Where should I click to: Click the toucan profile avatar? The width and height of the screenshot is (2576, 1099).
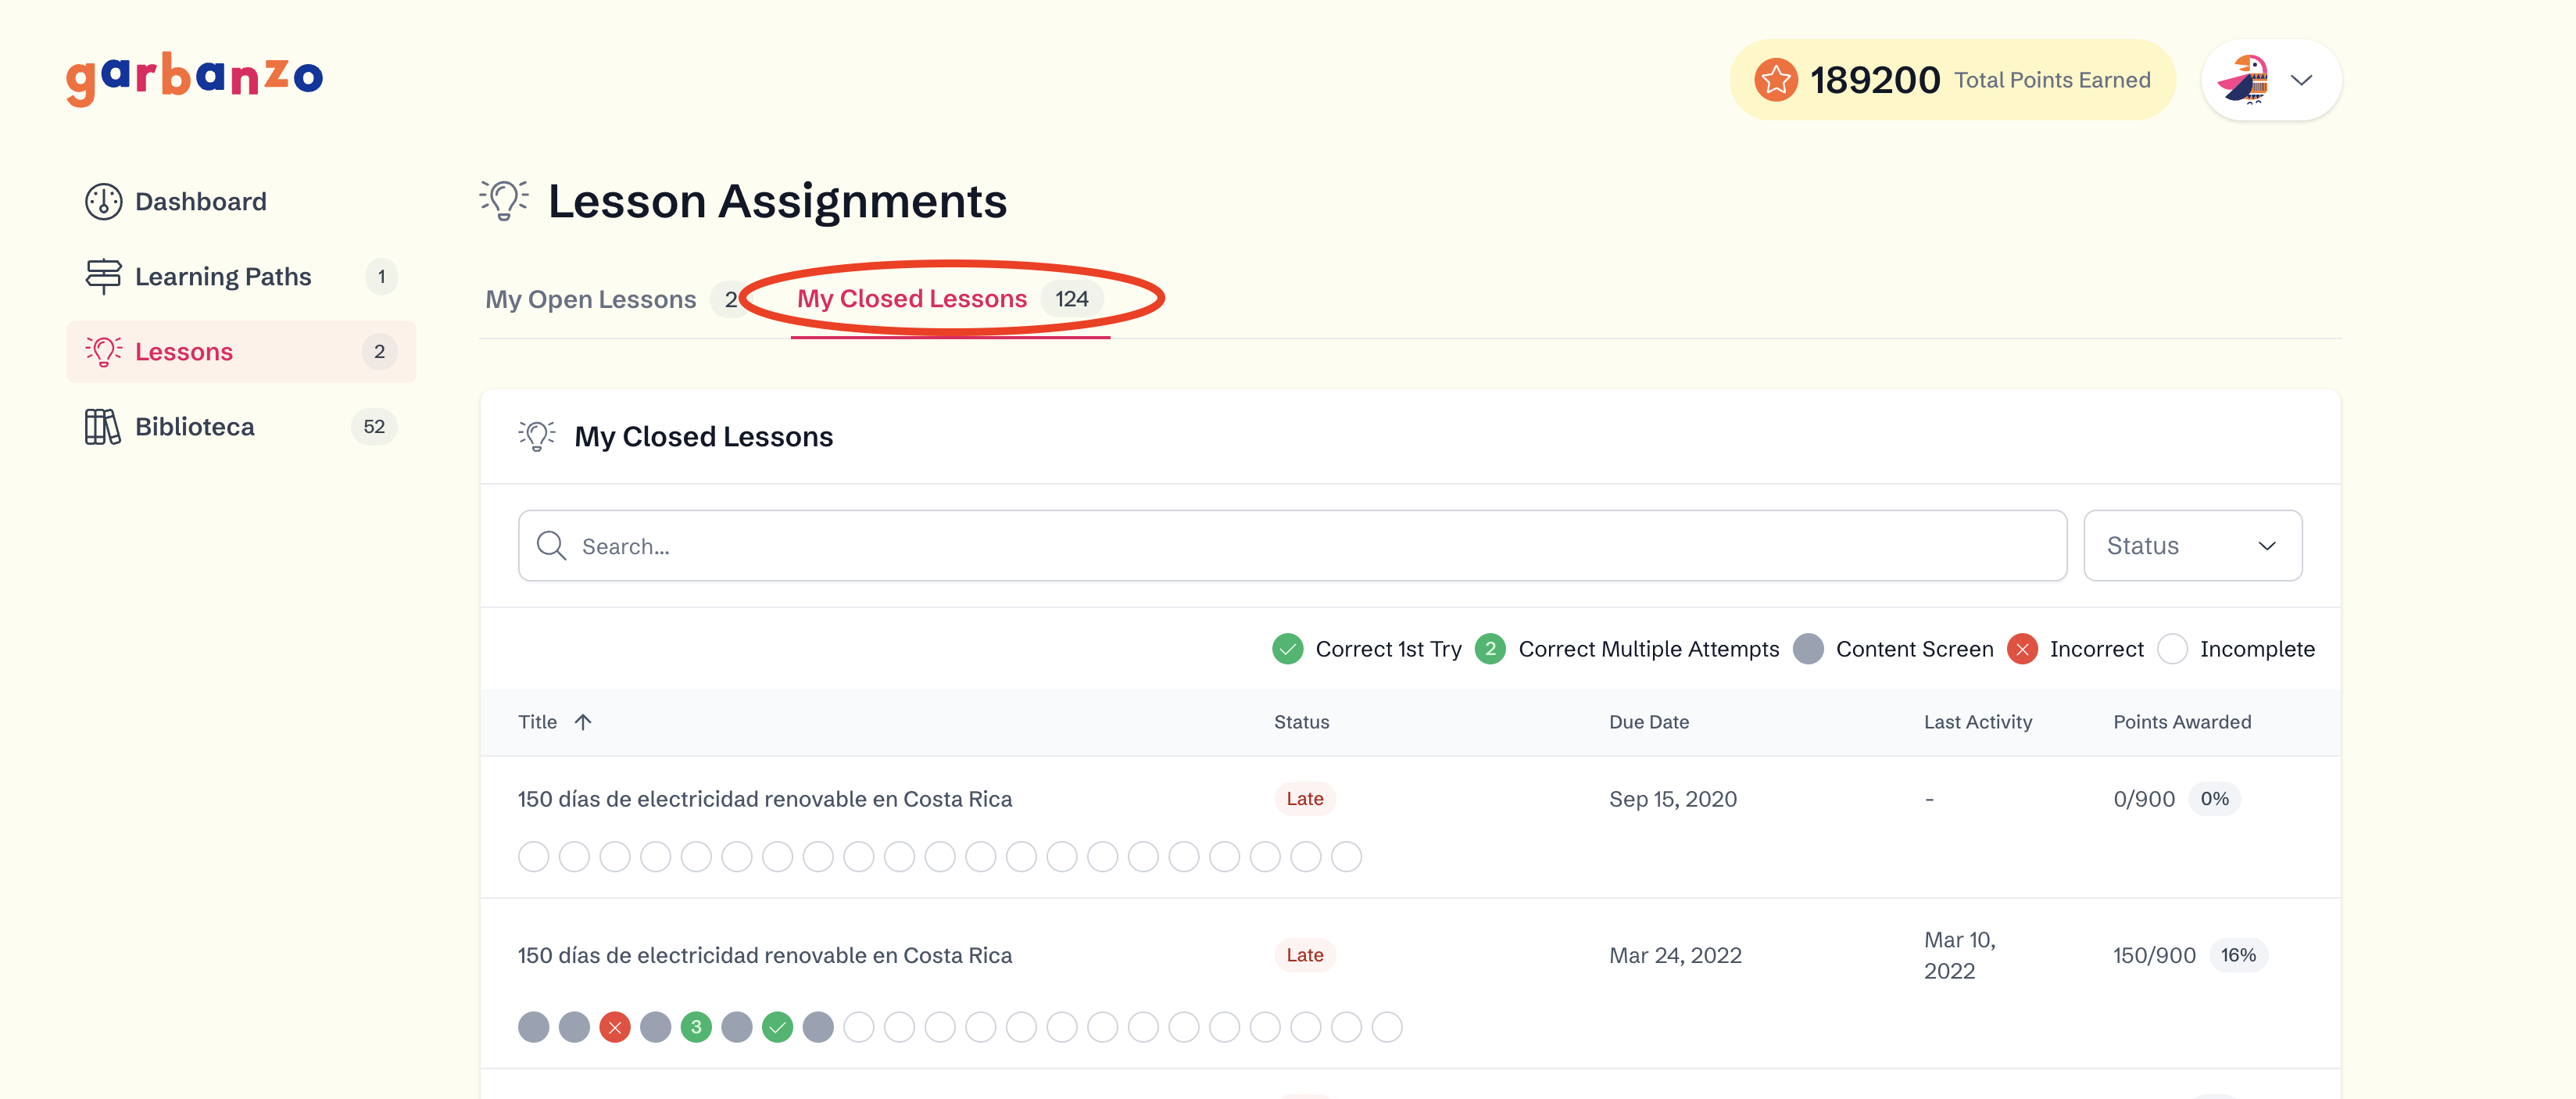coord(2244,80)
